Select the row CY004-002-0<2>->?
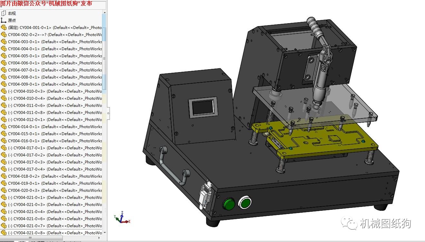Screen dimensions: 425x242 51,34
